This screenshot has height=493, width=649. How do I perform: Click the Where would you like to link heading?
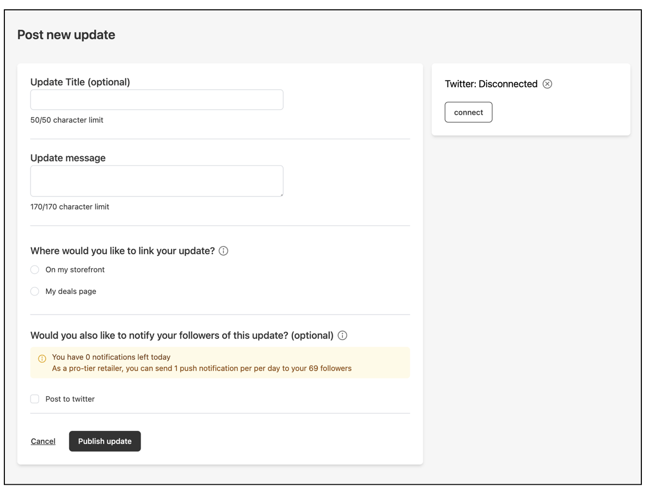click(x=123, y=251)
